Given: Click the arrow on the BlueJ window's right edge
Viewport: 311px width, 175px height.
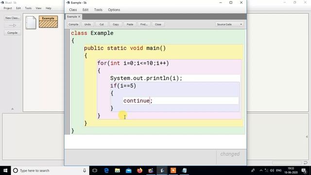Looking at the screenshot, I should (307, 137).
